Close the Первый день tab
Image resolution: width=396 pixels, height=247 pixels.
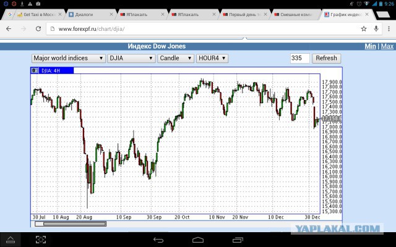coord(265,14)
